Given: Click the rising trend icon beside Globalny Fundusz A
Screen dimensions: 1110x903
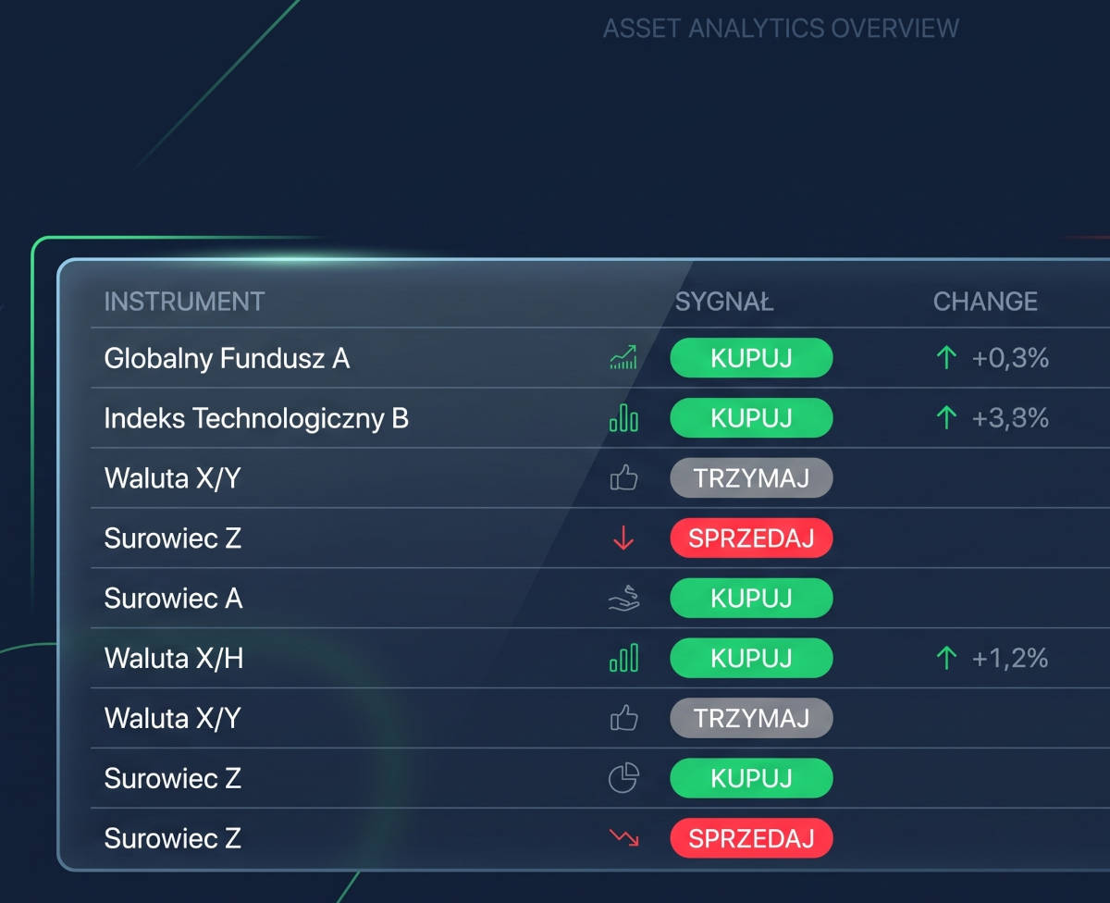Looking at the screenshot, I should [x=623, y=358].
